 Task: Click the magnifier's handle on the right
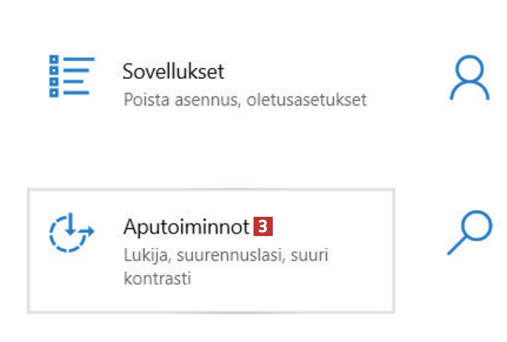(455, 247)
